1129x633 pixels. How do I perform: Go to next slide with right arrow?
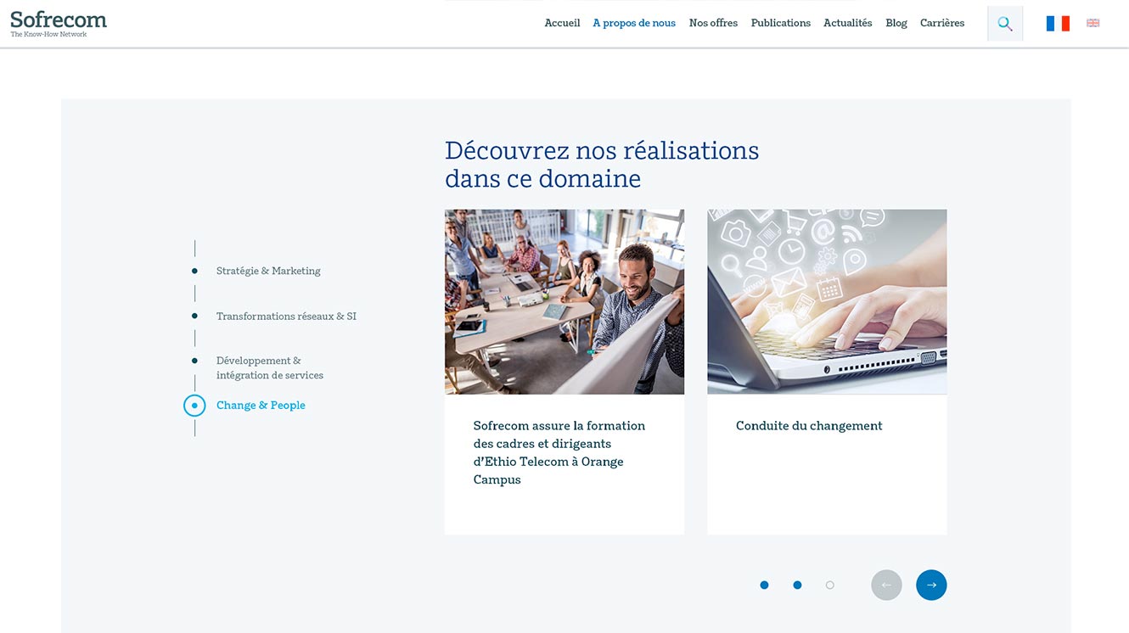pyautogui.click(x=931, y=585)
